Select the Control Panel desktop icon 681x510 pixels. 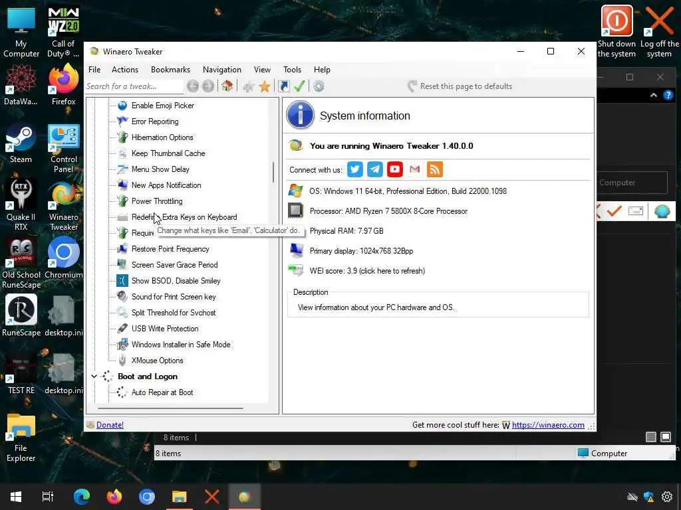63,149
